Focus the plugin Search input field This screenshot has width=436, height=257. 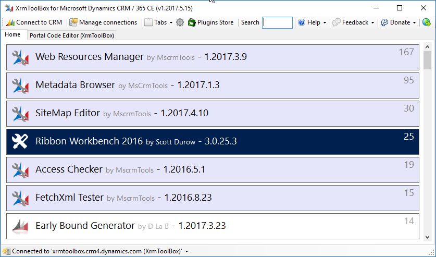coord(277,22)
